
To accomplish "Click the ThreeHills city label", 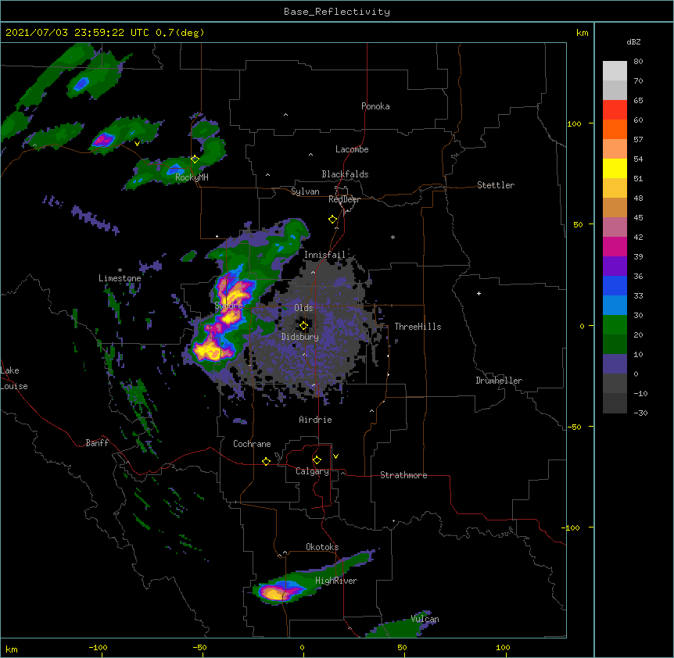I will tap(418, 327).
